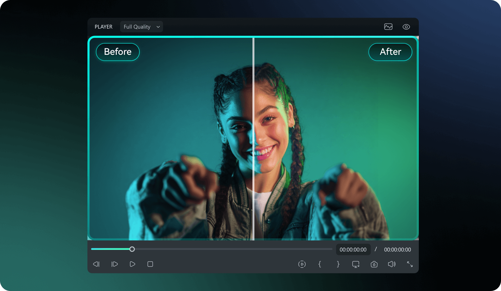
Task: Click the Before label badge
Action: point(118,52)
